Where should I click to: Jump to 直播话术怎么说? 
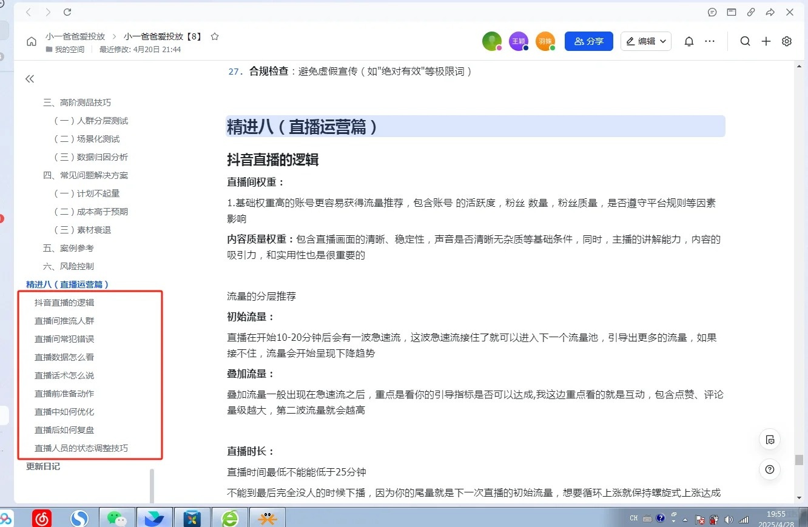(x=64, y=375)
